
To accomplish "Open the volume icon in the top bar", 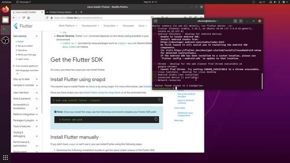I will (275, 2).
